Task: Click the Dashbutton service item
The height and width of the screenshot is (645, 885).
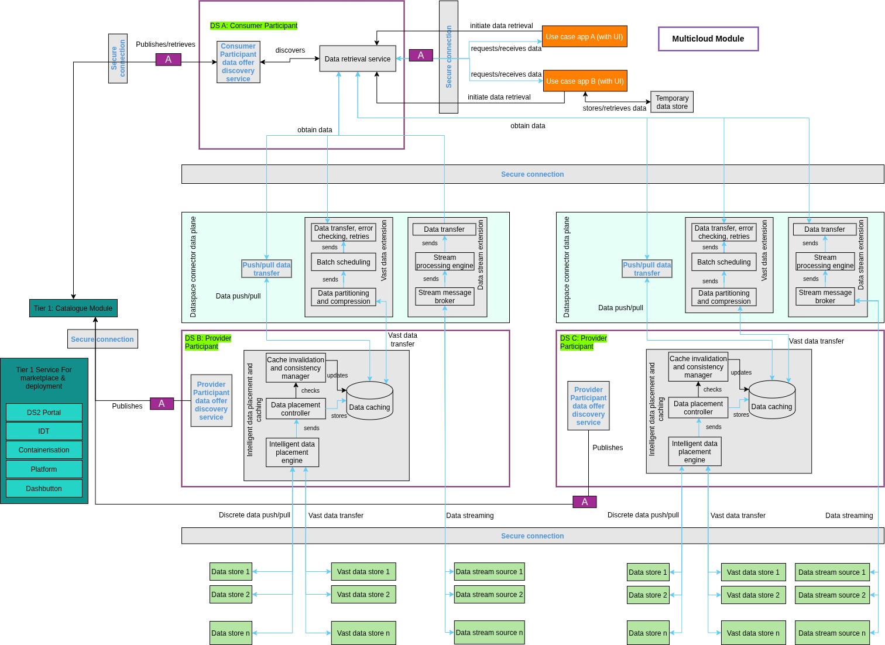Action: point(44,489)
